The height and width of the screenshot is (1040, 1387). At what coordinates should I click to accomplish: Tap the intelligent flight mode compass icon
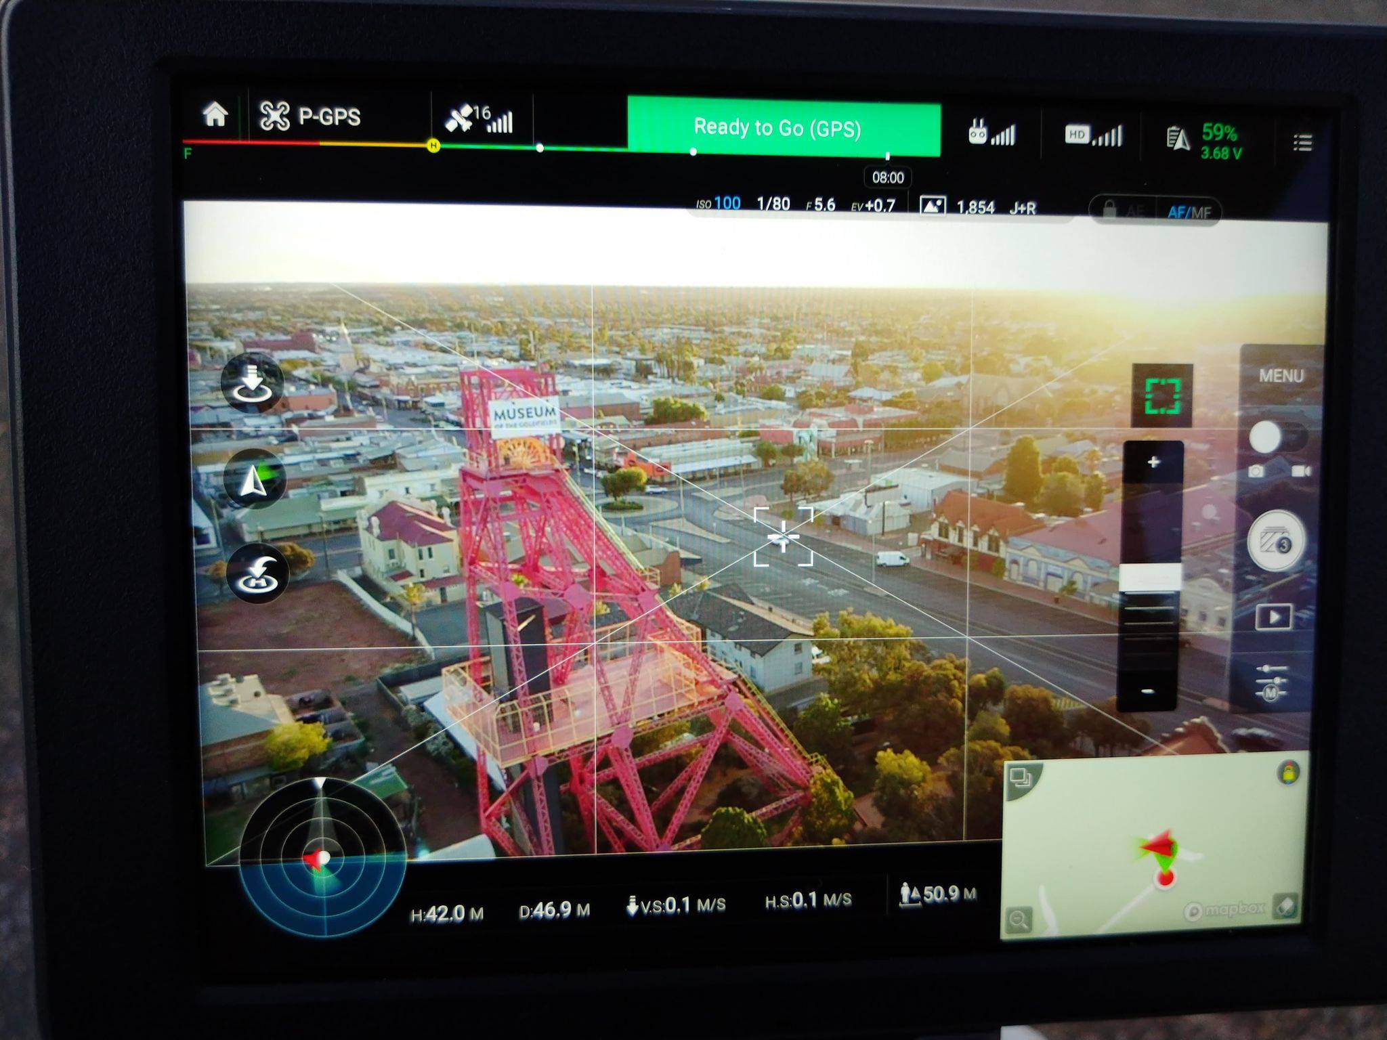coord(255,479)
